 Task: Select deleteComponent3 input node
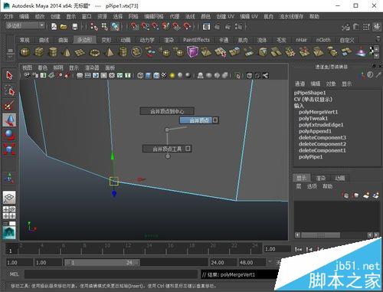point(322,137)
